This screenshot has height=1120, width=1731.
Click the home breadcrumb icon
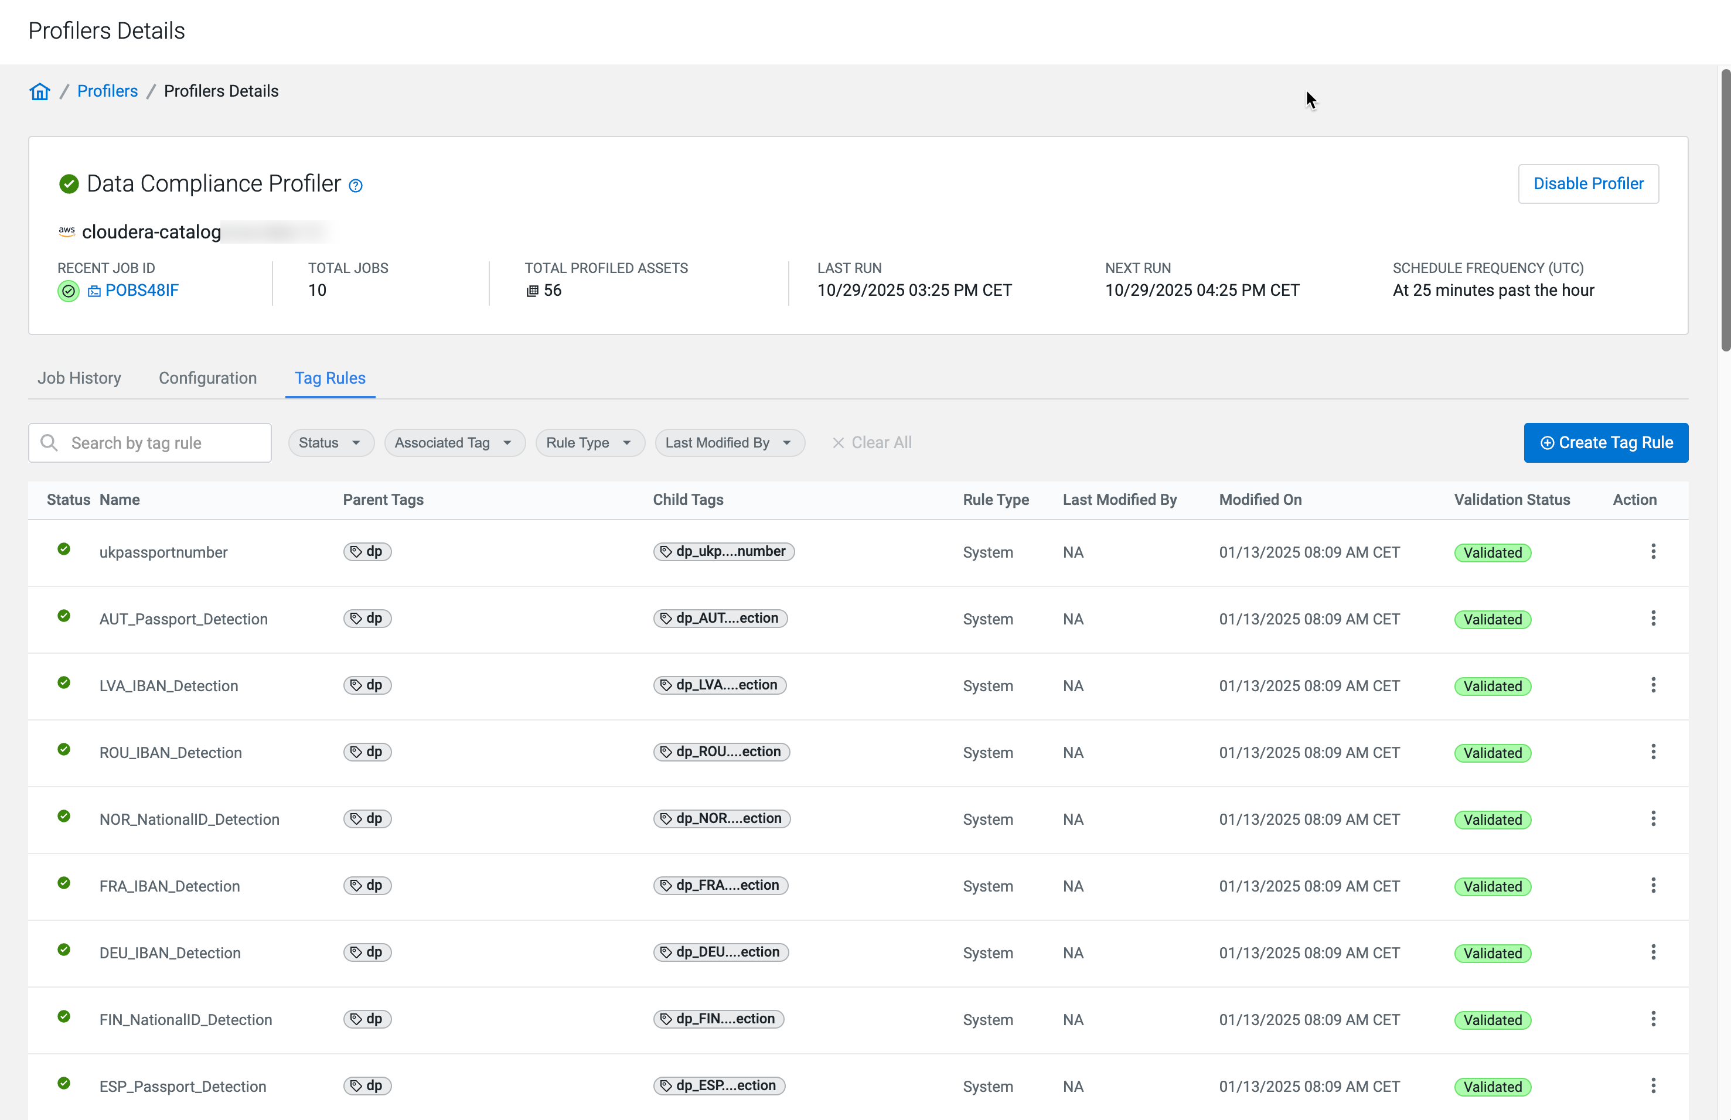(39, 91)
